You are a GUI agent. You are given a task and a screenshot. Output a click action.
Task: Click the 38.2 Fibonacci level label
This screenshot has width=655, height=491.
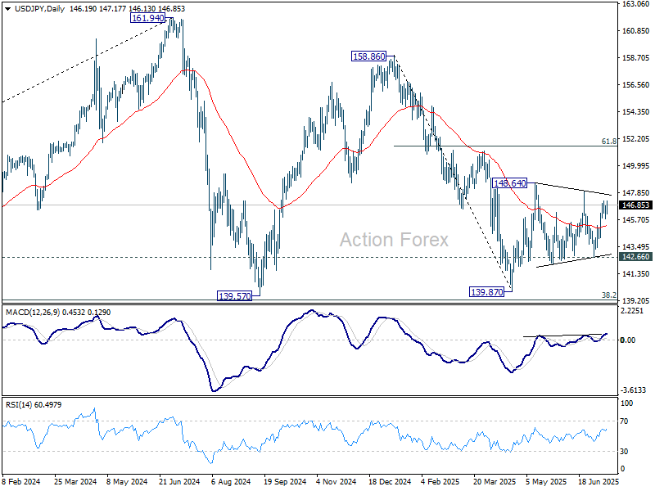608,295
